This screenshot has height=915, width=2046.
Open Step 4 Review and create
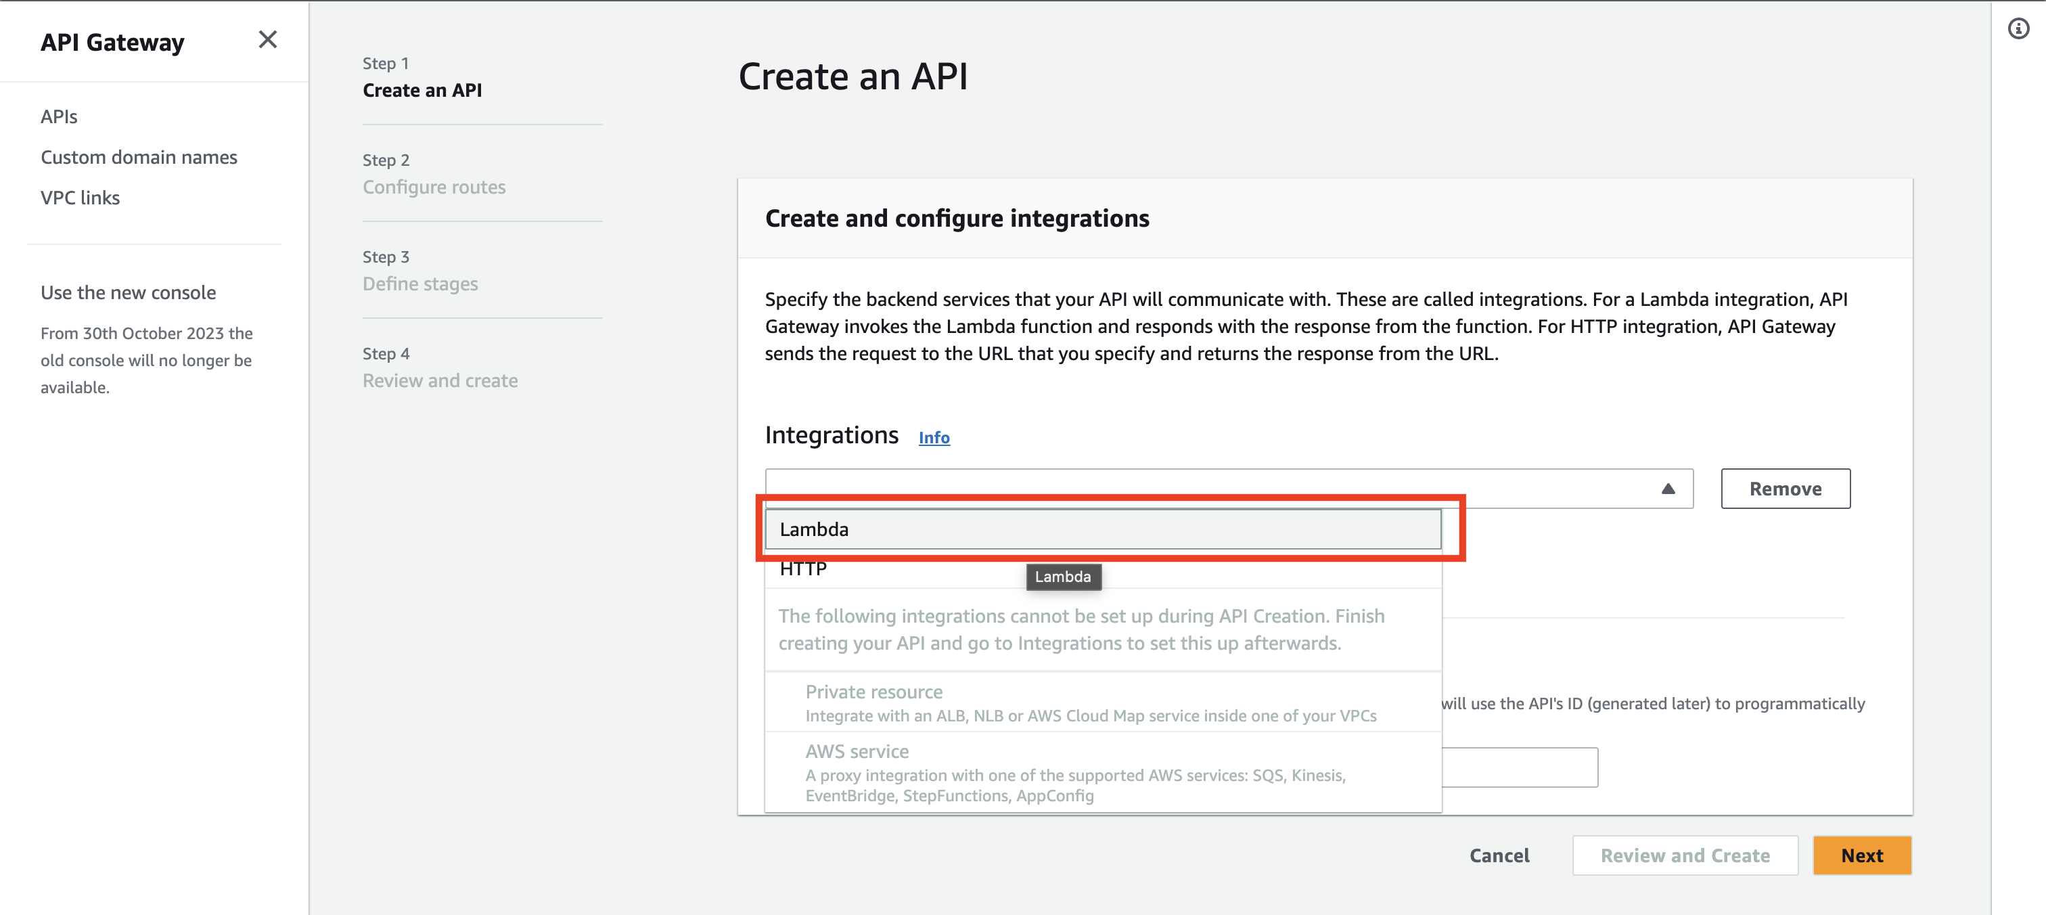(440, 380)
